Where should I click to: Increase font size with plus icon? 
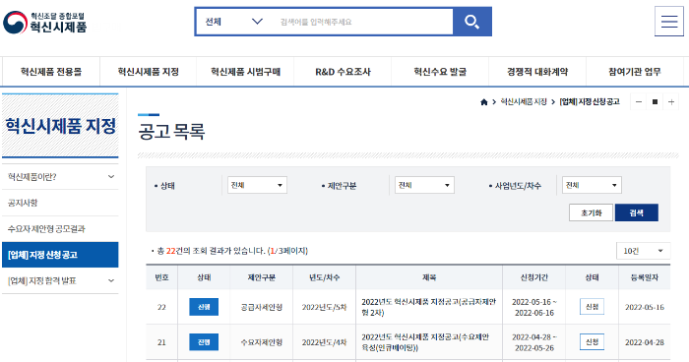click(x=671, y=102)
